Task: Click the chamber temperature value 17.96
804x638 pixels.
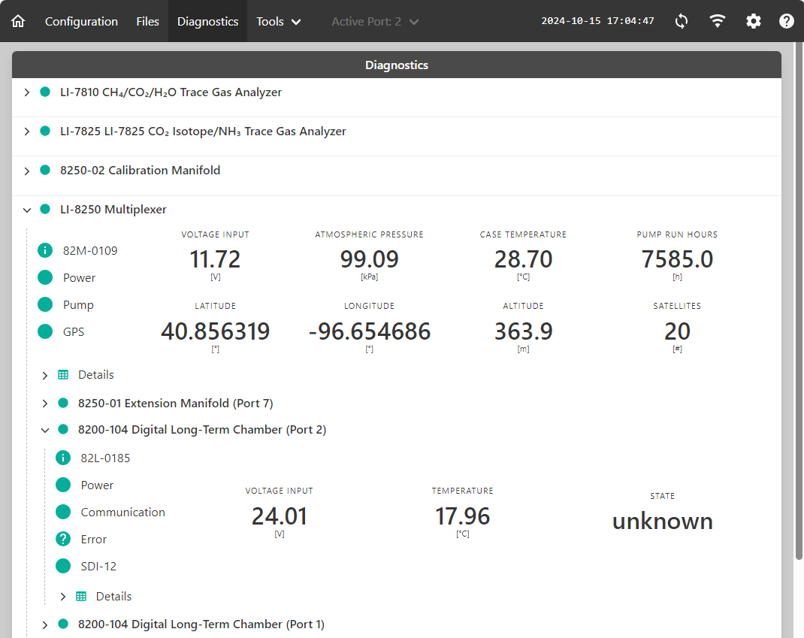Action: pos(463,516)
